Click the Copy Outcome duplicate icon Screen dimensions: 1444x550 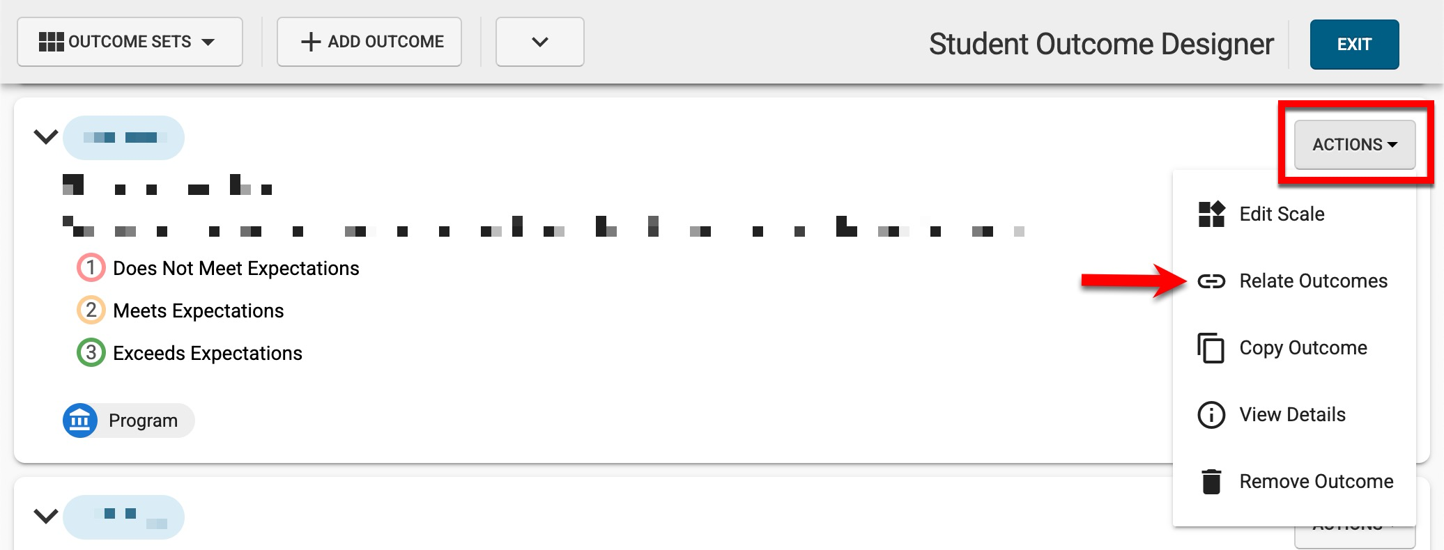click(x=1211, y=348)
